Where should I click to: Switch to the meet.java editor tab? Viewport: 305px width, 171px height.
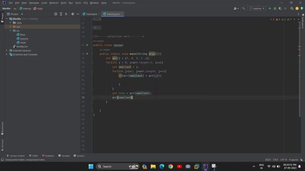(91, 14)
